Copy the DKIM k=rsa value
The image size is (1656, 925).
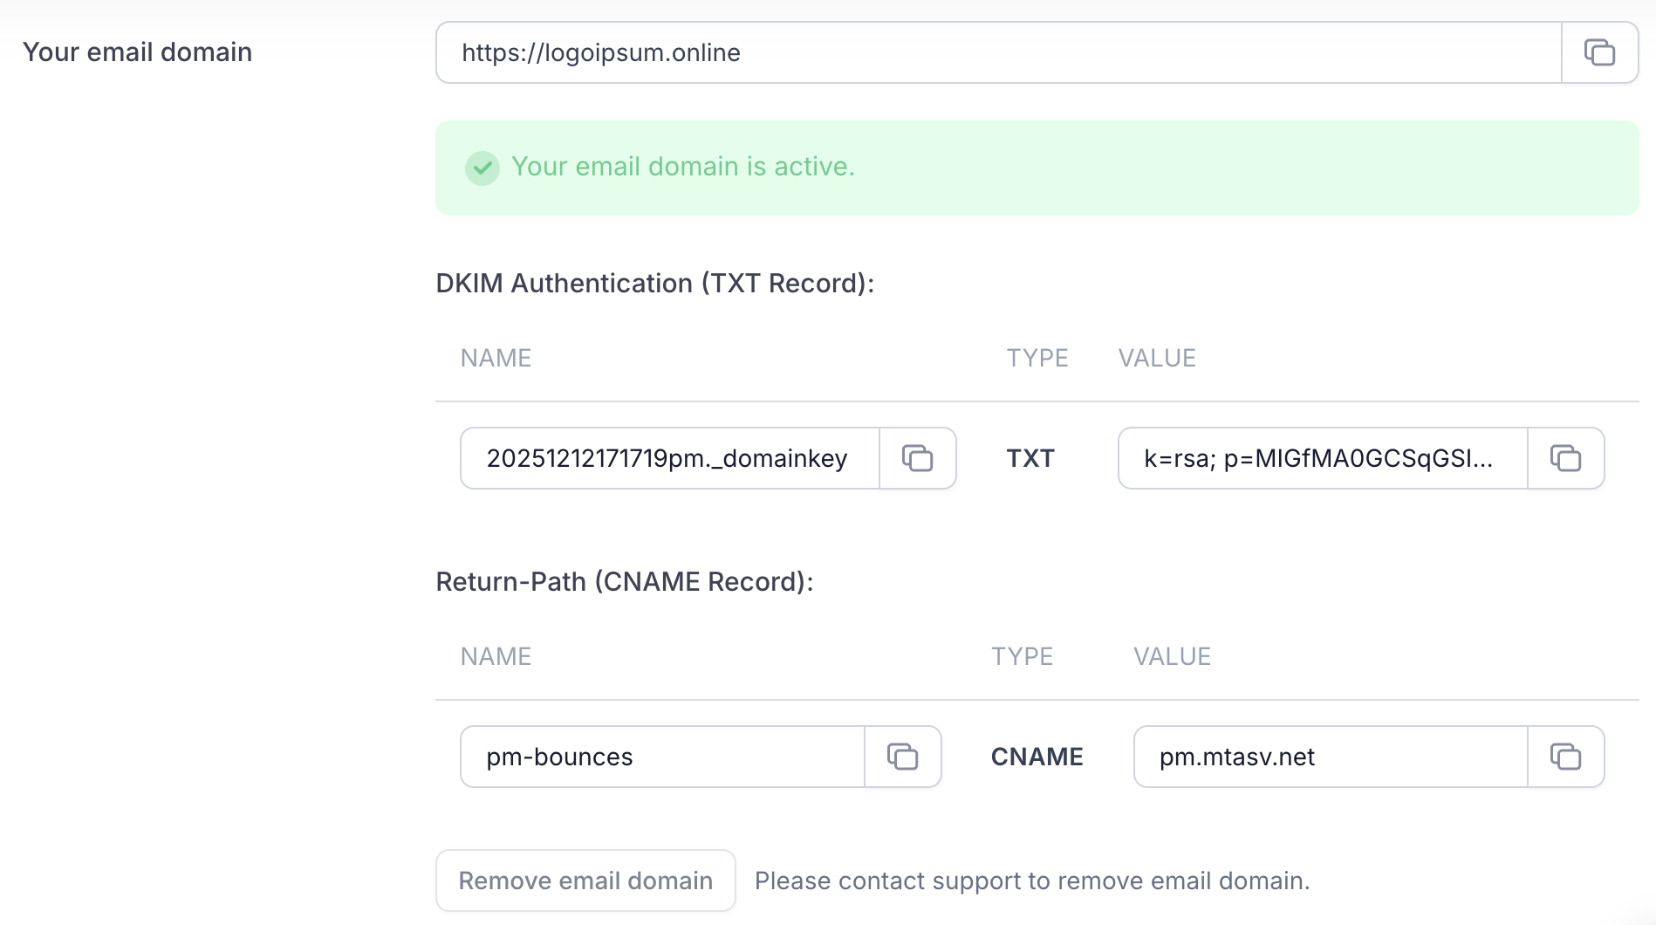[x=1565, y=458]
